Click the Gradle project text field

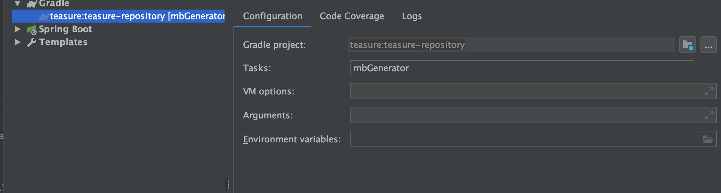pos(511,45)
